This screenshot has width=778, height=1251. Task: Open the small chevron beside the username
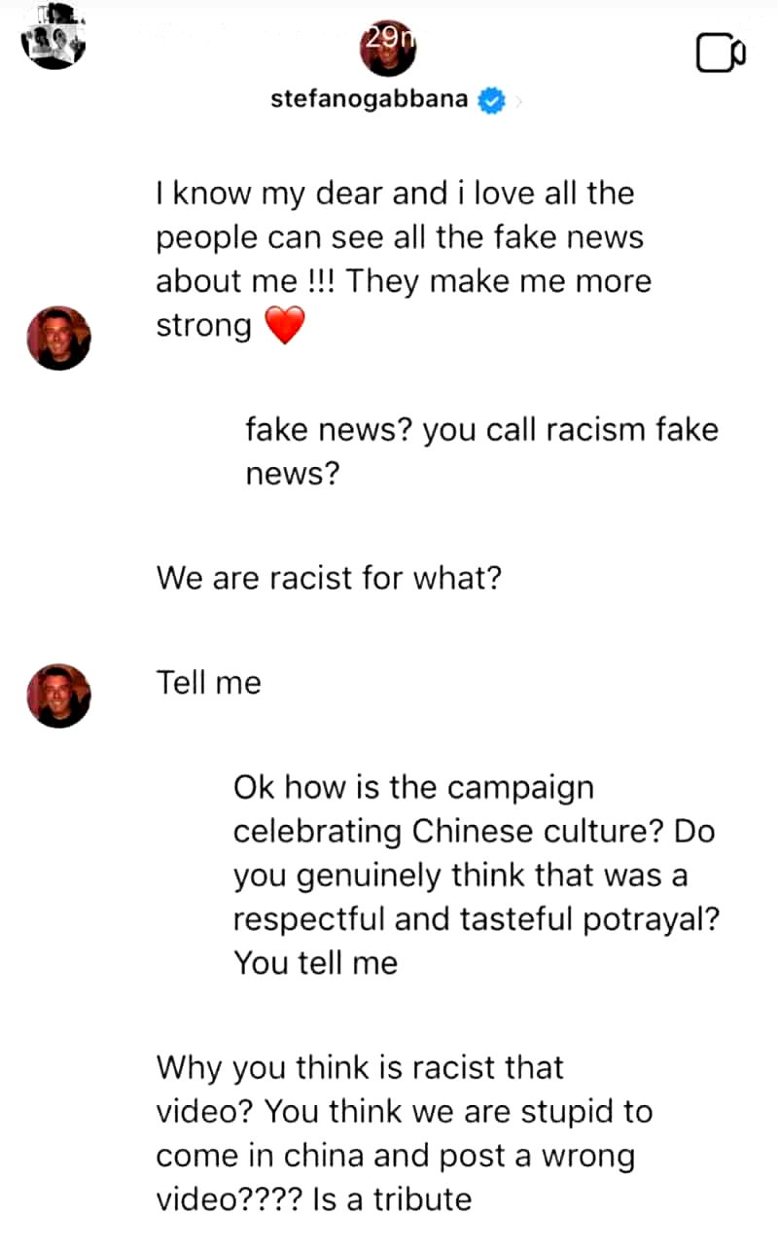pos(516,101)
